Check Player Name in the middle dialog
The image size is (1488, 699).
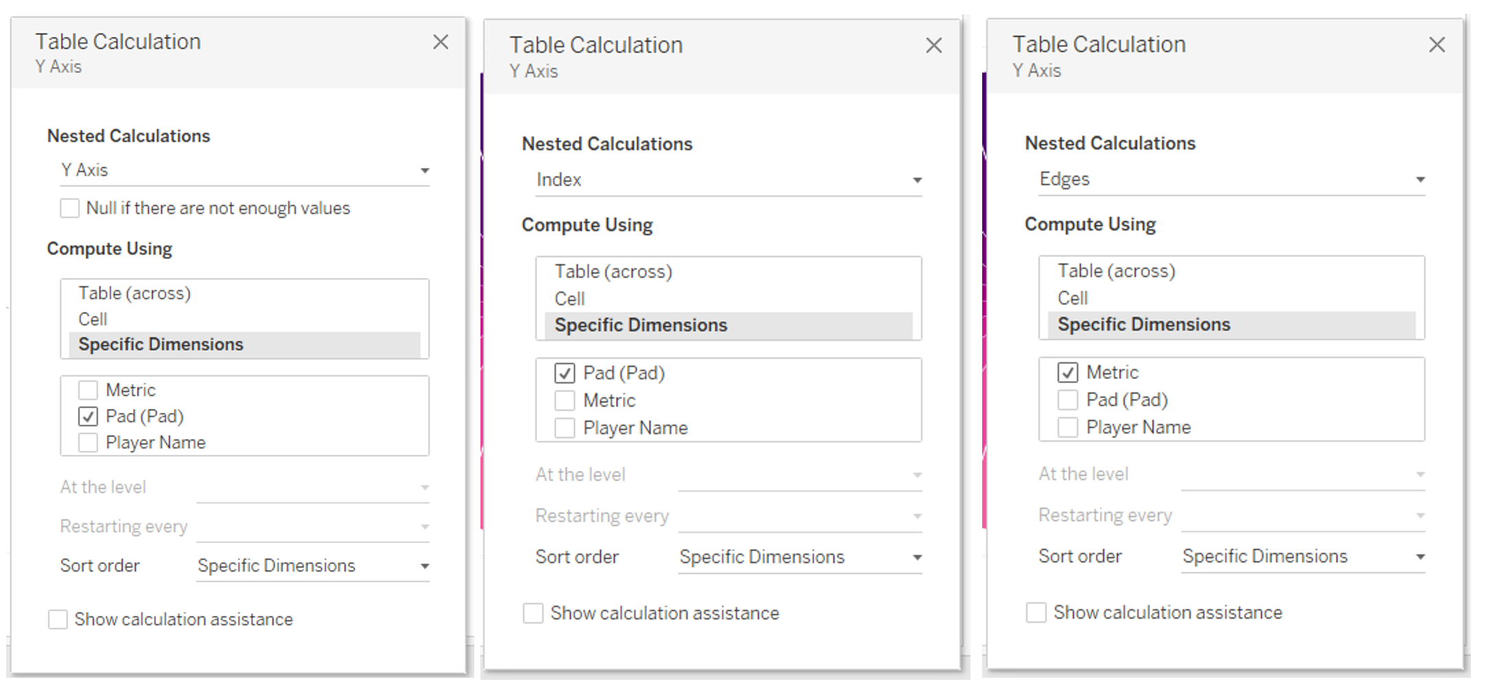coord(565,428)
